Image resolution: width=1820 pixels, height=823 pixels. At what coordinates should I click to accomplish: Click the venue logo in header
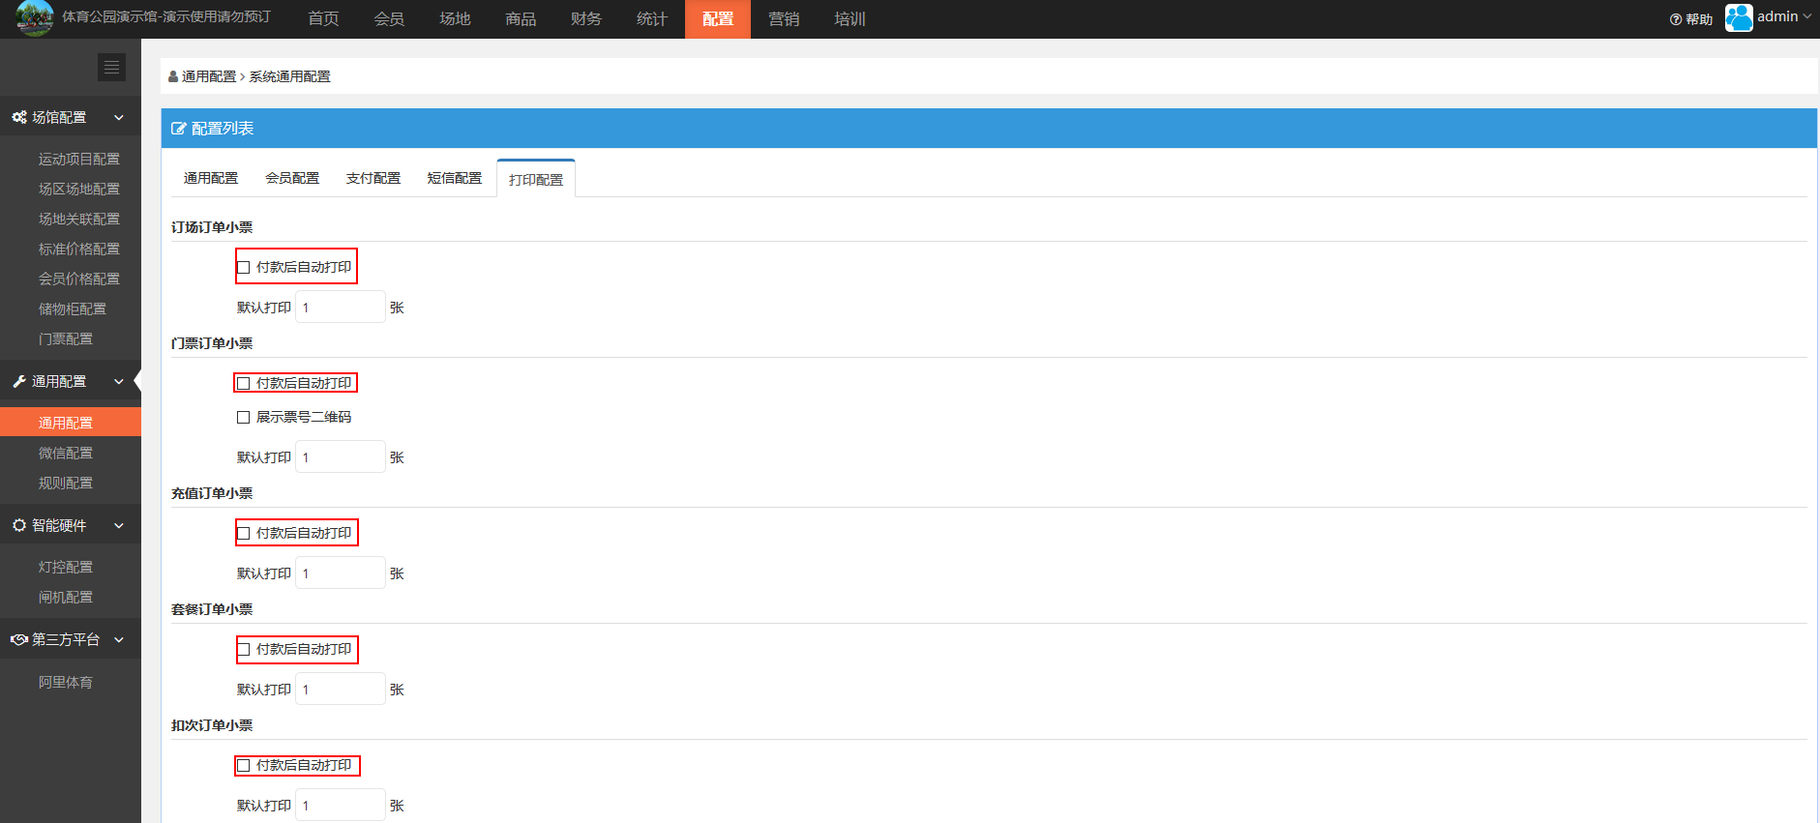pos(35,17)
